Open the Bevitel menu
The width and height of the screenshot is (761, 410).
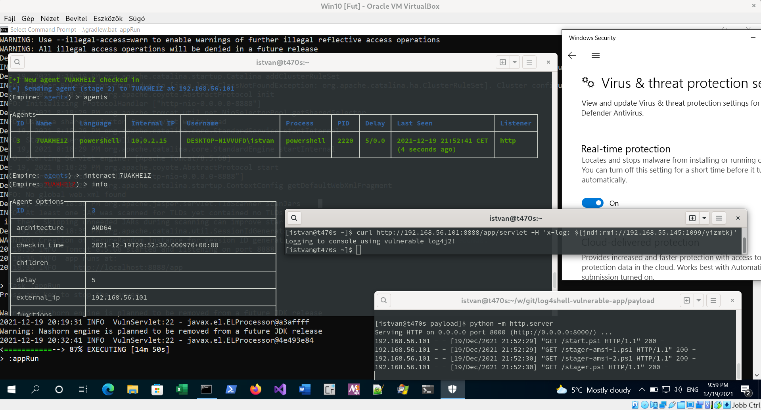[x=76, y=19]
